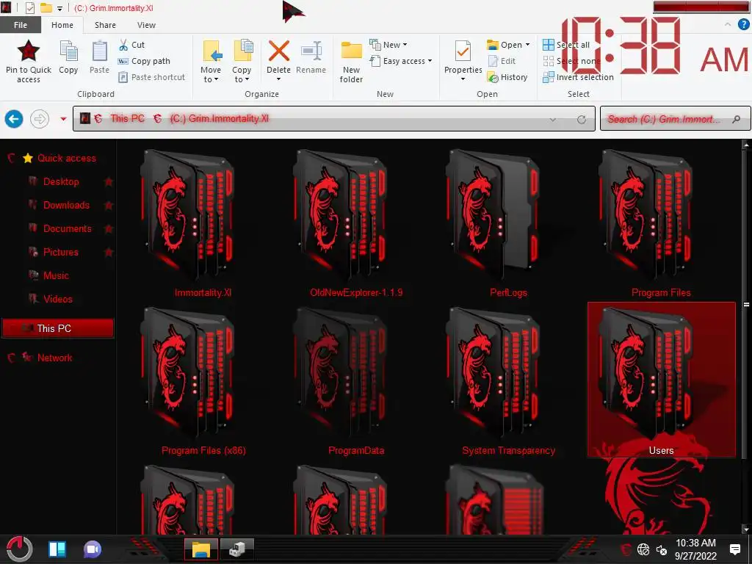Click File Explorer on the taskbar
Viewport: 752px width, 564px height.
click(201, 549)
